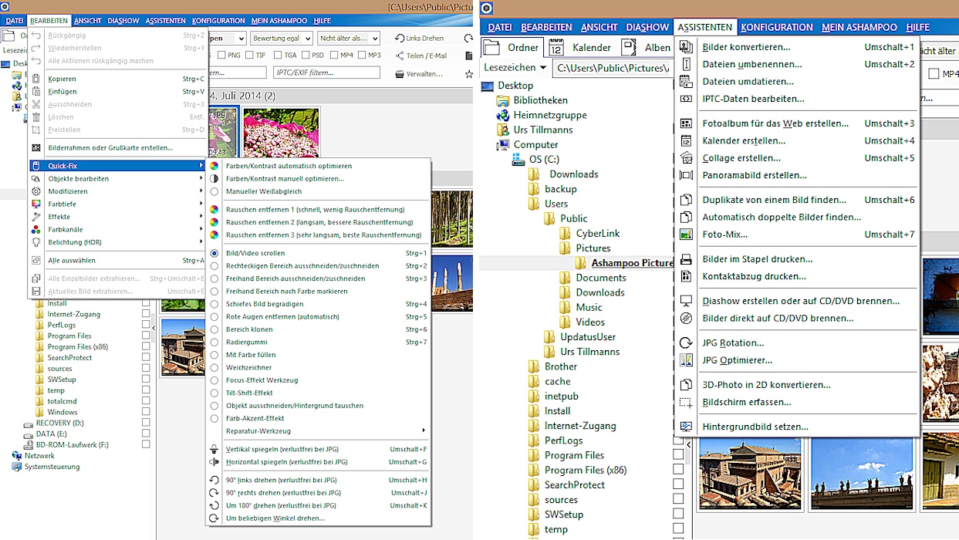Click the Diashow erstellen oder brennen icon

(x=686, y=301)
